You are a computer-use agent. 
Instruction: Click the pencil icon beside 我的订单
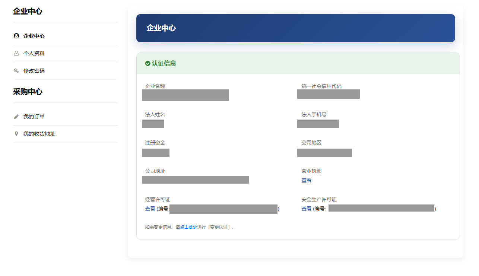point(16,117)
